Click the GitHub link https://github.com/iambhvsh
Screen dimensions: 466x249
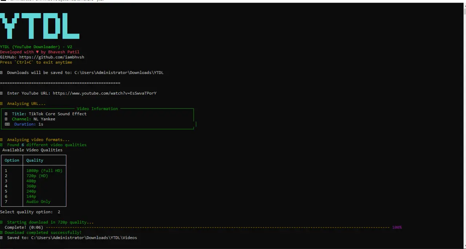point(52,57)
